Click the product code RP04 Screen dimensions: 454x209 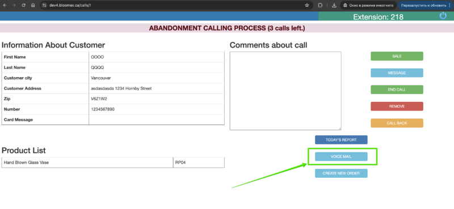click(180, 163)
